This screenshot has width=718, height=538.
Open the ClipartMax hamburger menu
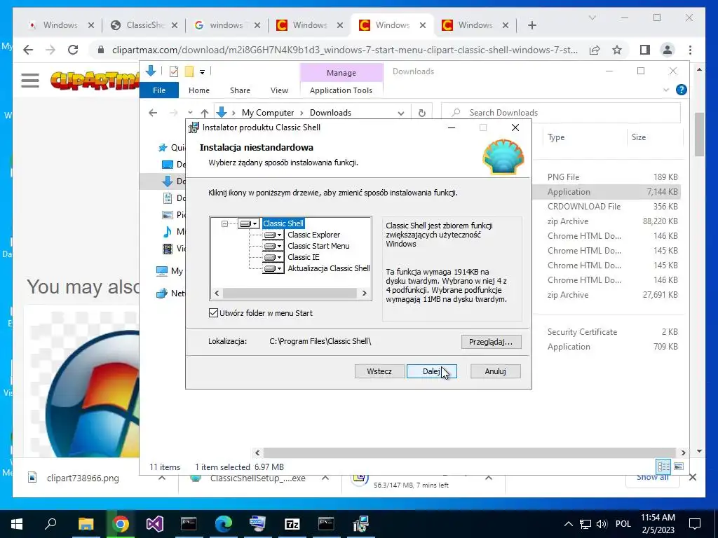click(x=30, y=81)
